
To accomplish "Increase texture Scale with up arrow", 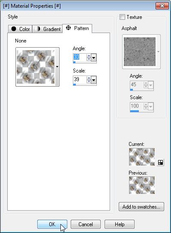I will point(146,105).
